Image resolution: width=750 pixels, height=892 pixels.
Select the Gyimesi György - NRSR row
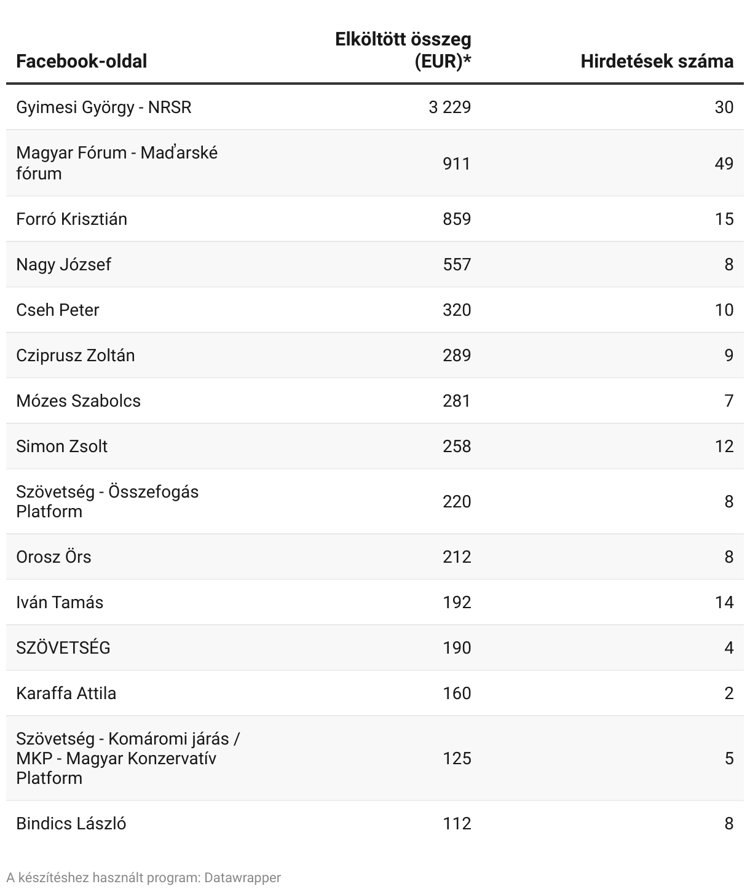[x=104, y=108]
